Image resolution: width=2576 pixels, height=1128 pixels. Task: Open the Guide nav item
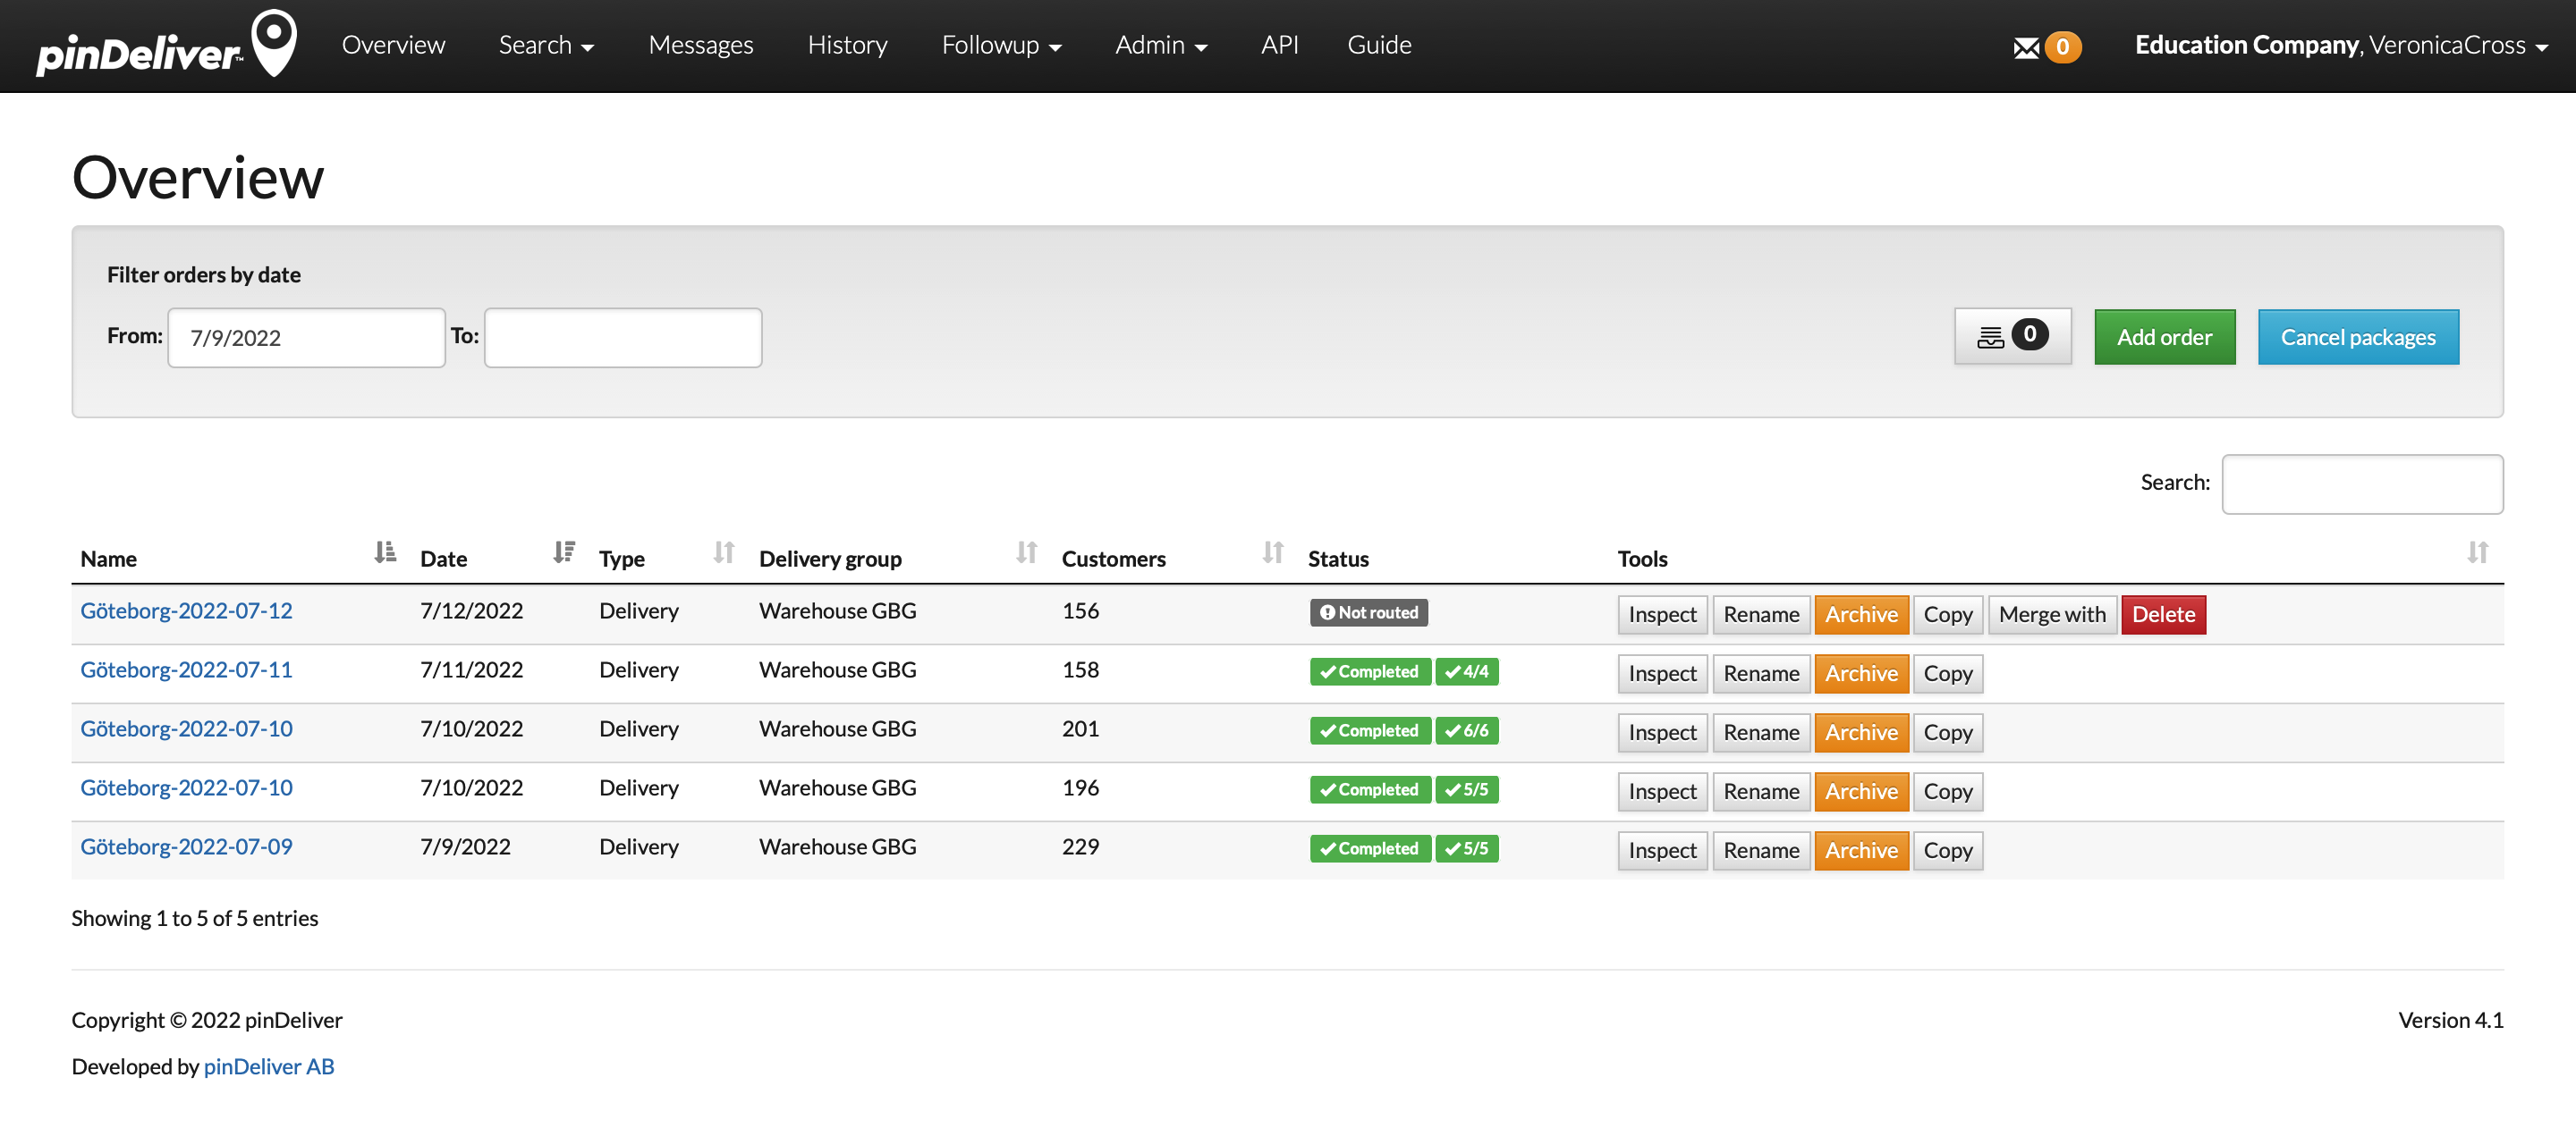[x=1379, y=45]
